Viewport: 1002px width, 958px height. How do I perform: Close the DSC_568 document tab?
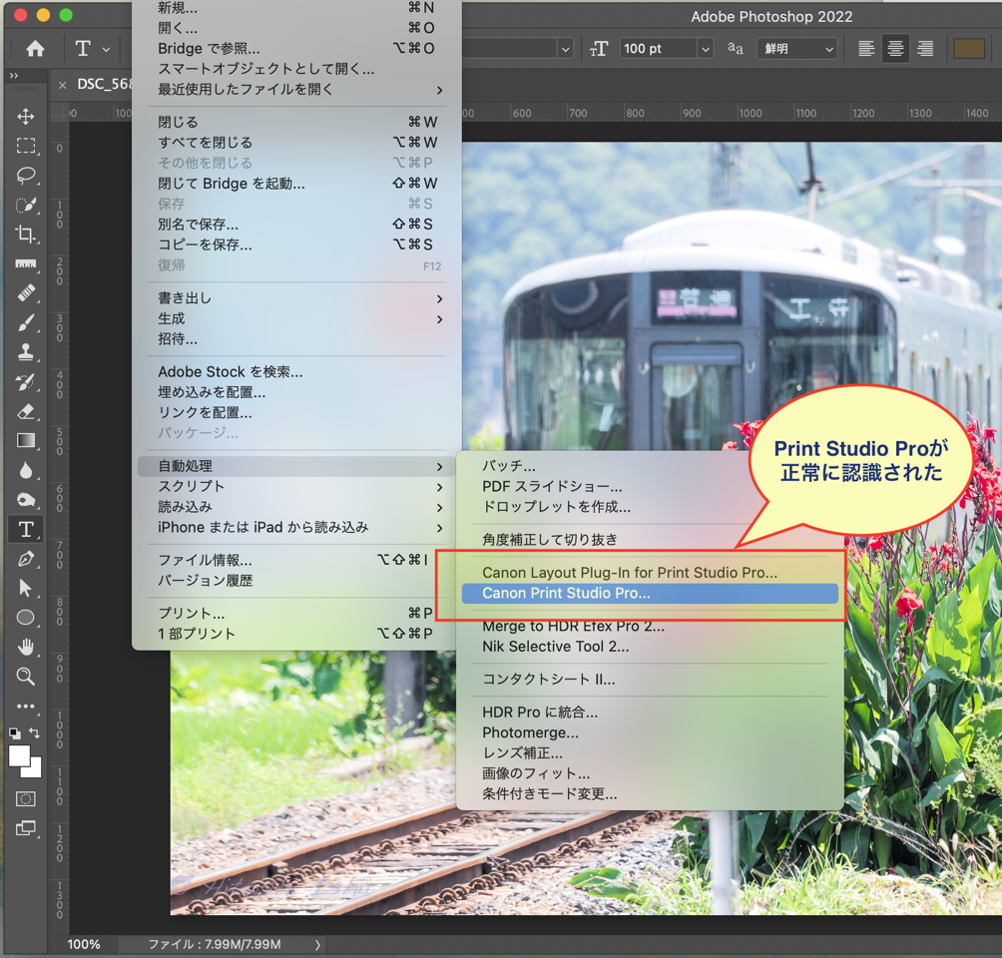[x=62, y=85]
